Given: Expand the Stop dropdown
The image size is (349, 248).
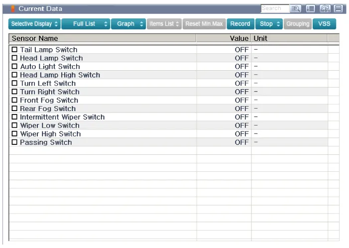Looking at the screenshot, I should pos(269,24).
